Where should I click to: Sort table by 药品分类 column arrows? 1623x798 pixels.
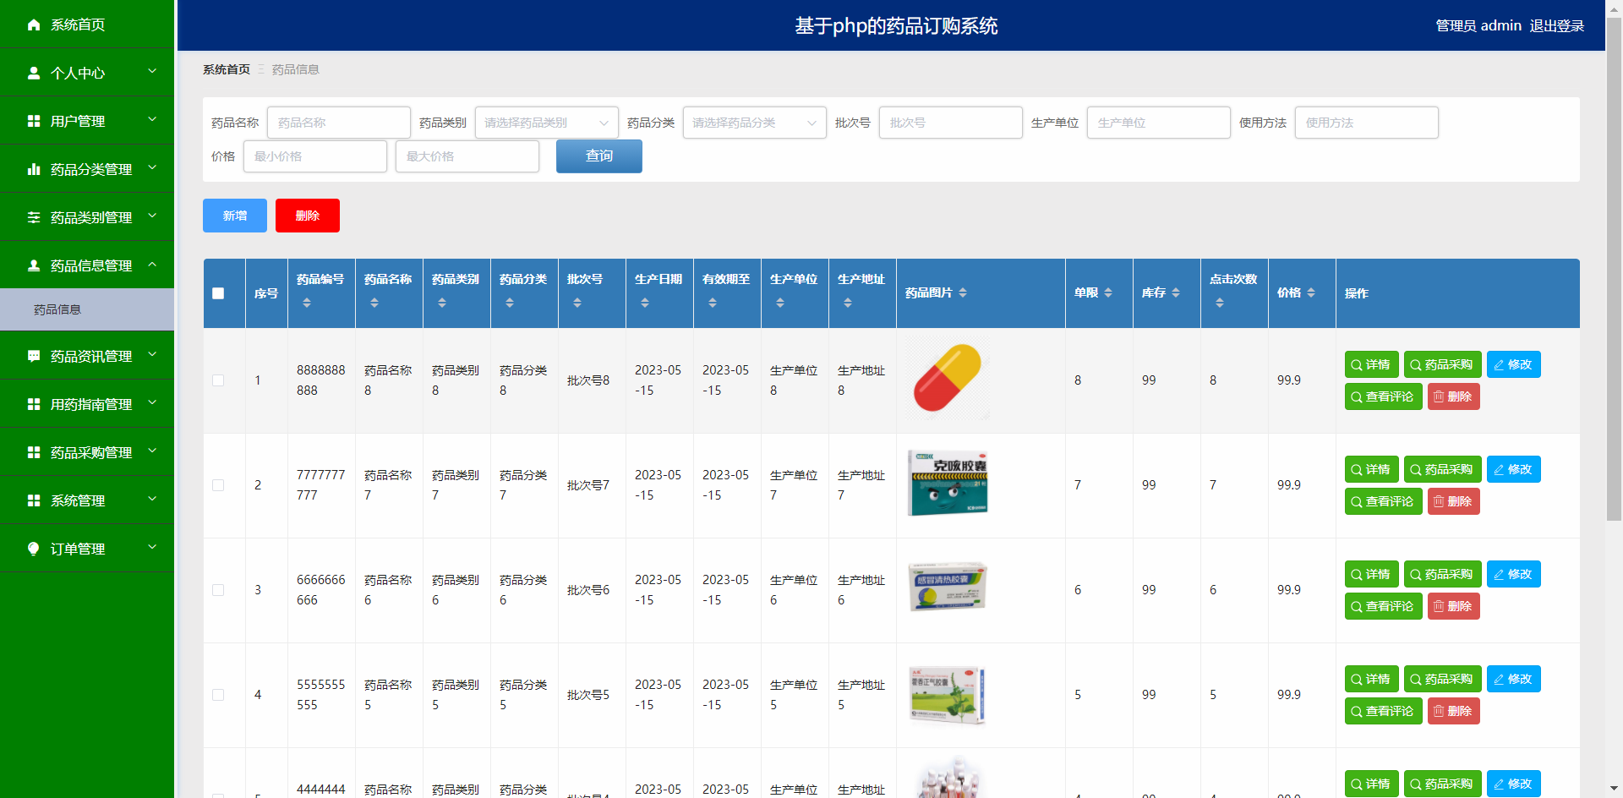pyautogui.click(x=510, y=303)
